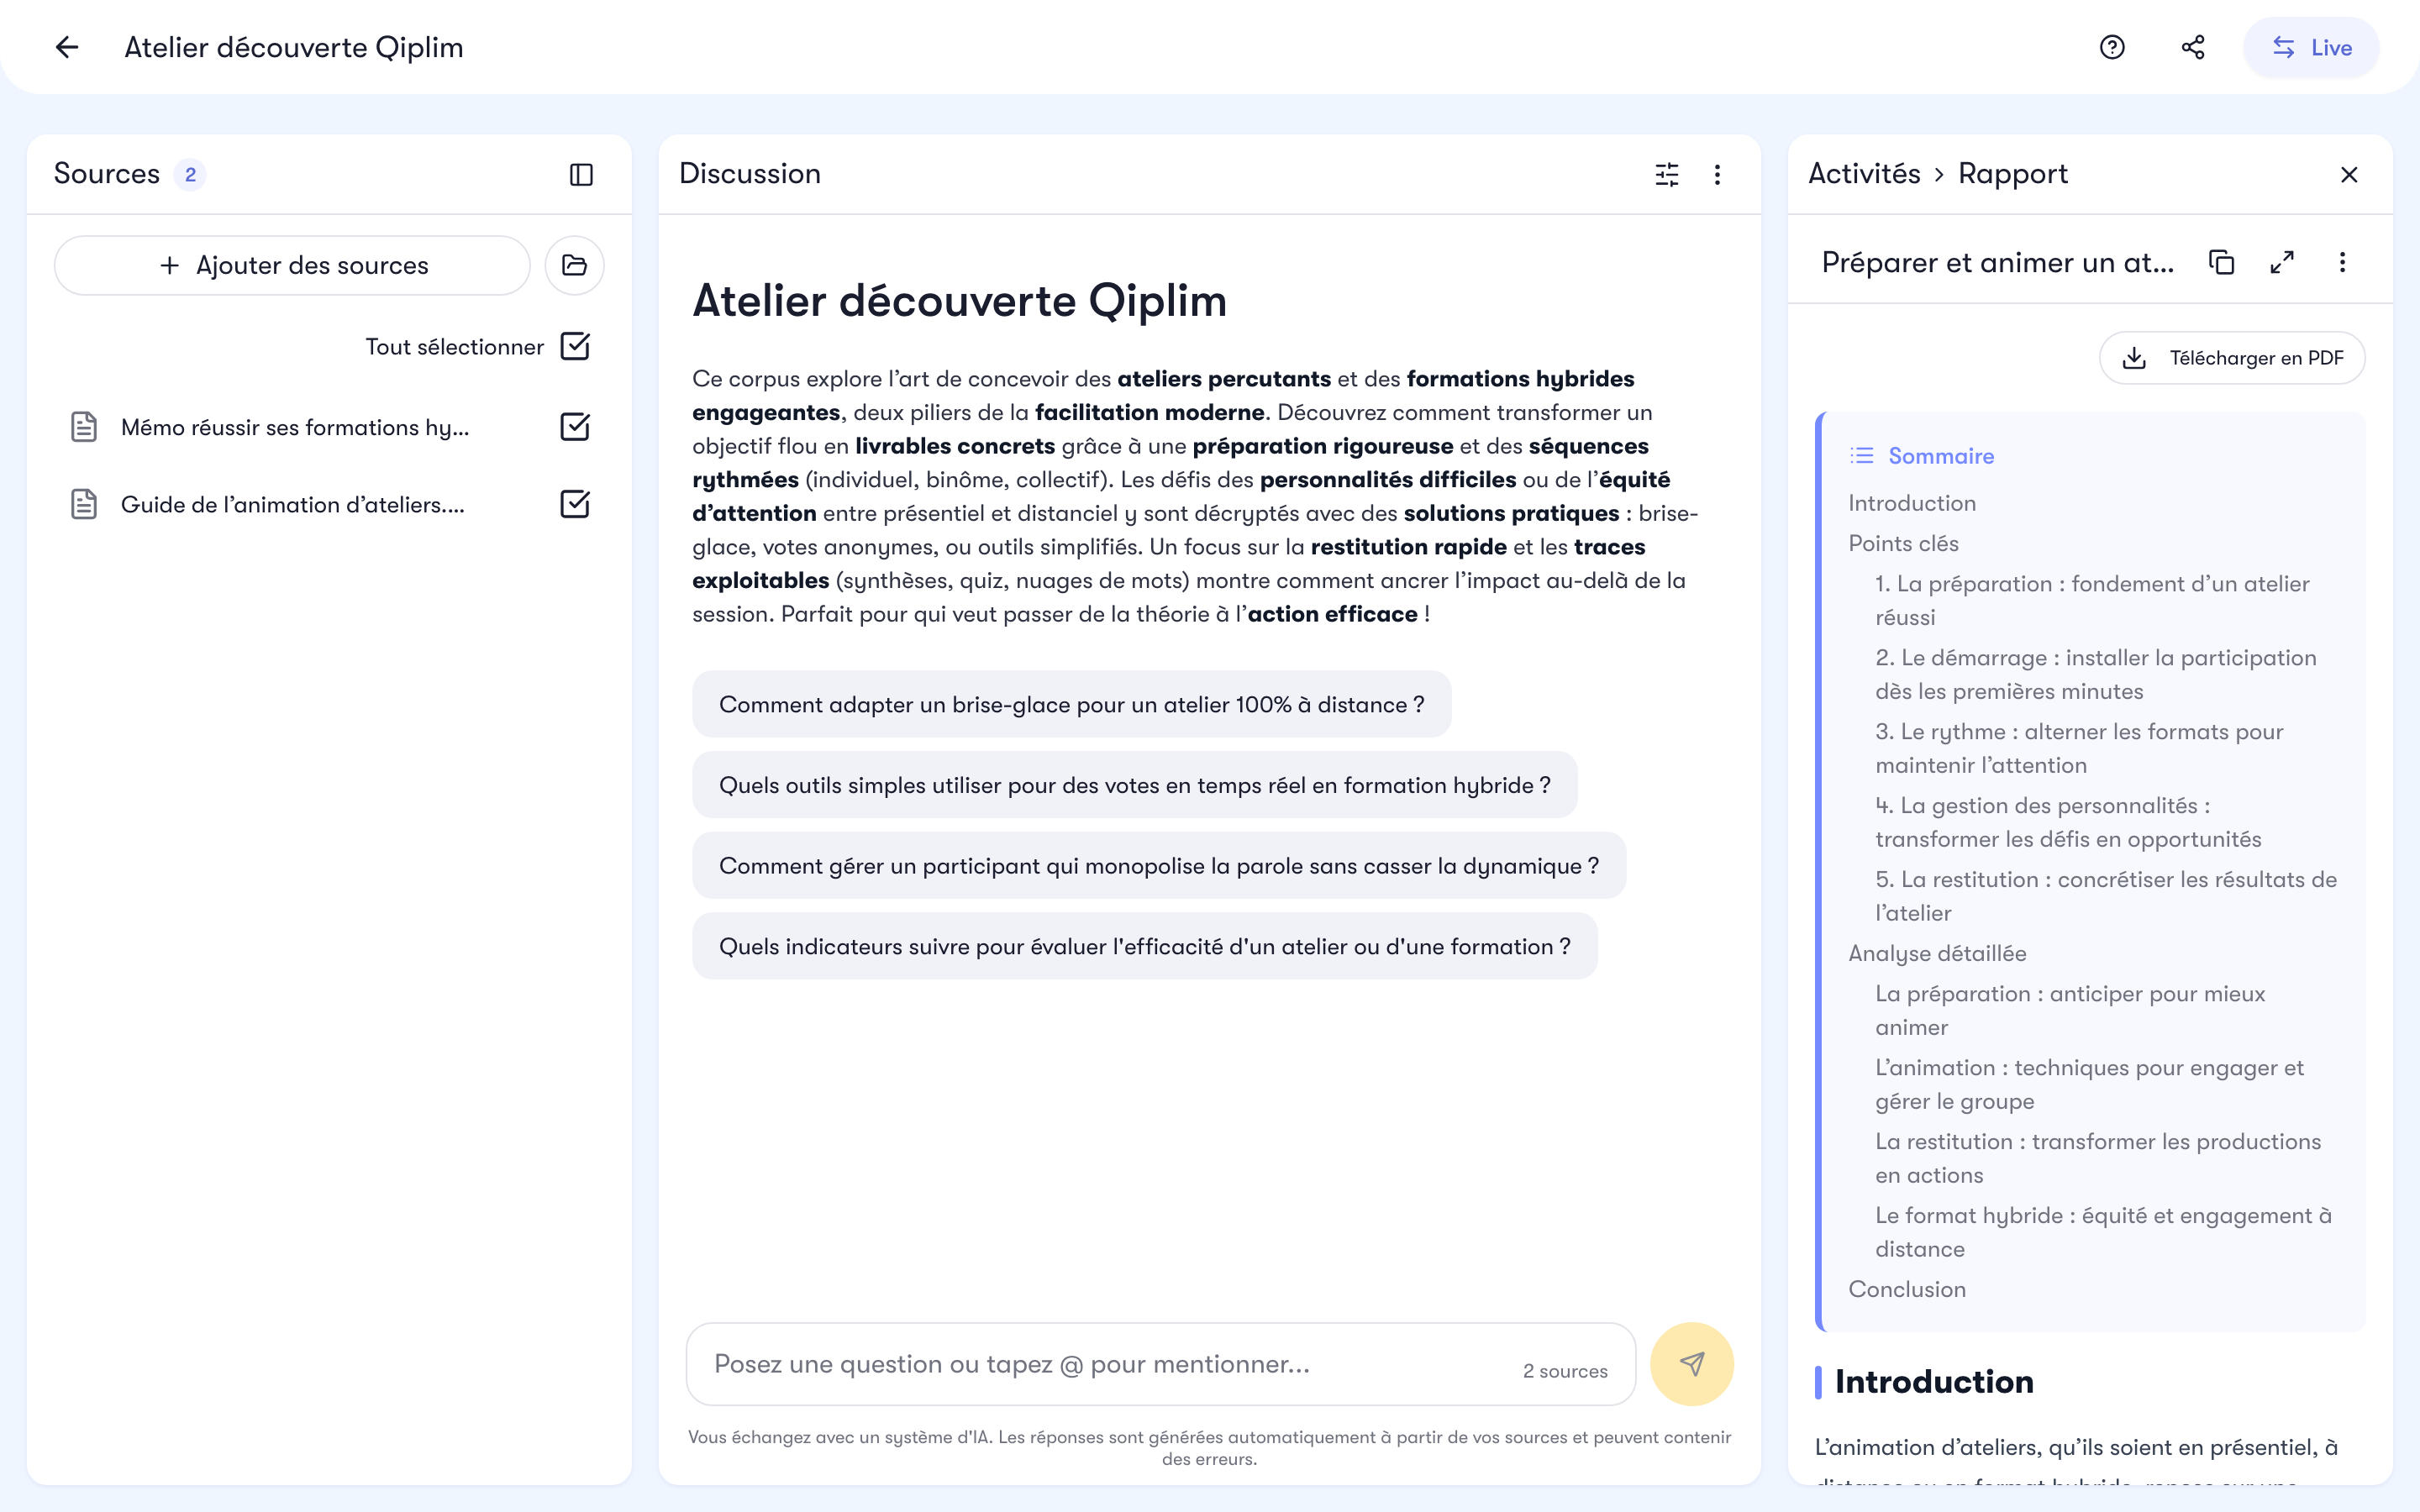Jump to Analyse détaillée in Sommaire

pos(1937,953)
